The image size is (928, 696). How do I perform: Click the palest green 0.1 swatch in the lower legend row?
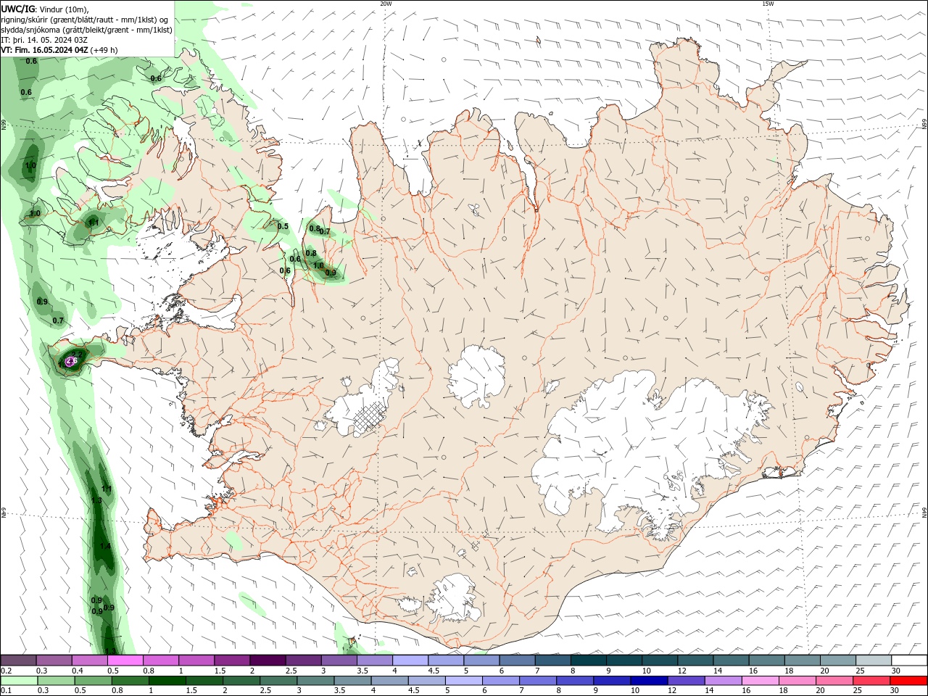tap(19, 681)
